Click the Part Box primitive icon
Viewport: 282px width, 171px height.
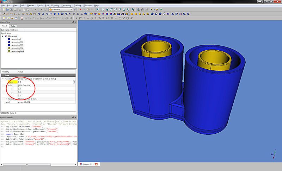coord(132,14)
